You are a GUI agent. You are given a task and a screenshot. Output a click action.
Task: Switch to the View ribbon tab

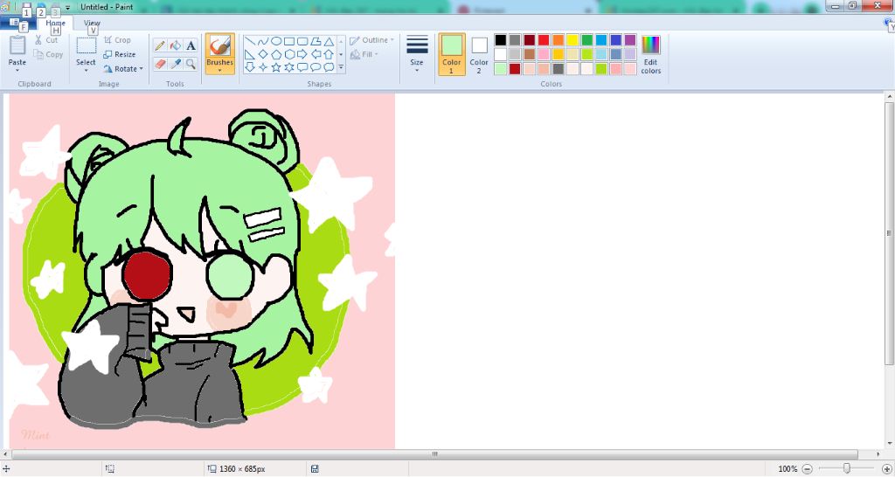coord(92,23)
